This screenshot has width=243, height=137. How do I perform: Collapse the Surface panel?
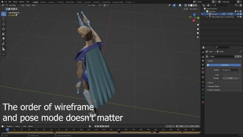(x=210, y=61)
